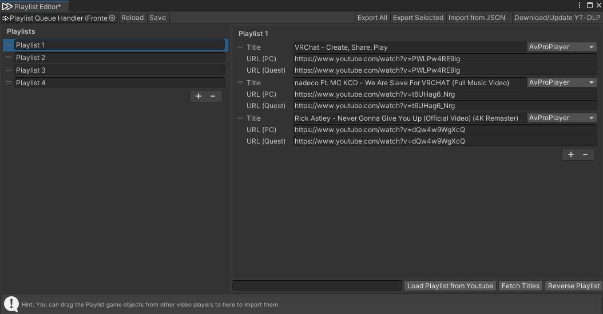Open player dropdown for VRChat video
Viewport: 603px width, 314px height.
(562, 47)
